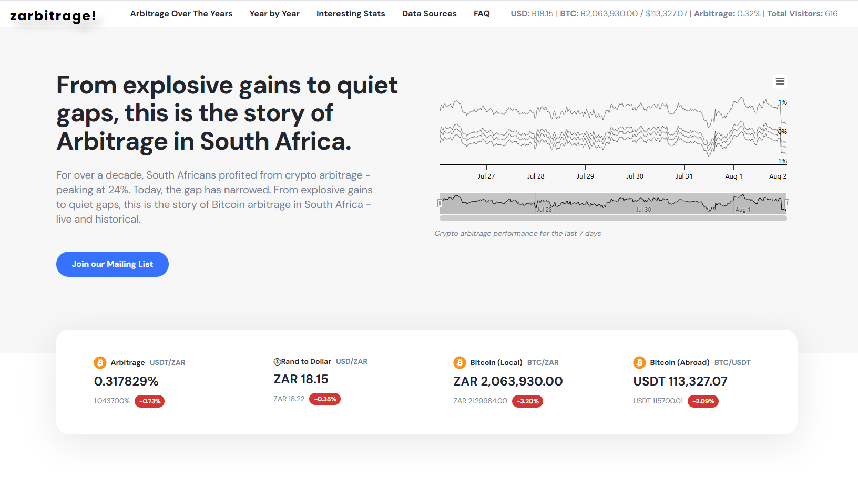Click the Jul 29 chart axis label
Viewport: 858px width, 500px height.
coord(585,176)
